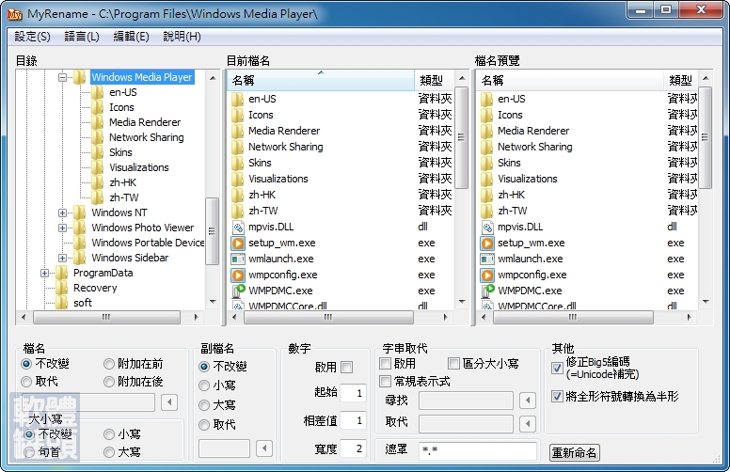Click the 相差值 number field
730x472 pixels.
[353, 421]
